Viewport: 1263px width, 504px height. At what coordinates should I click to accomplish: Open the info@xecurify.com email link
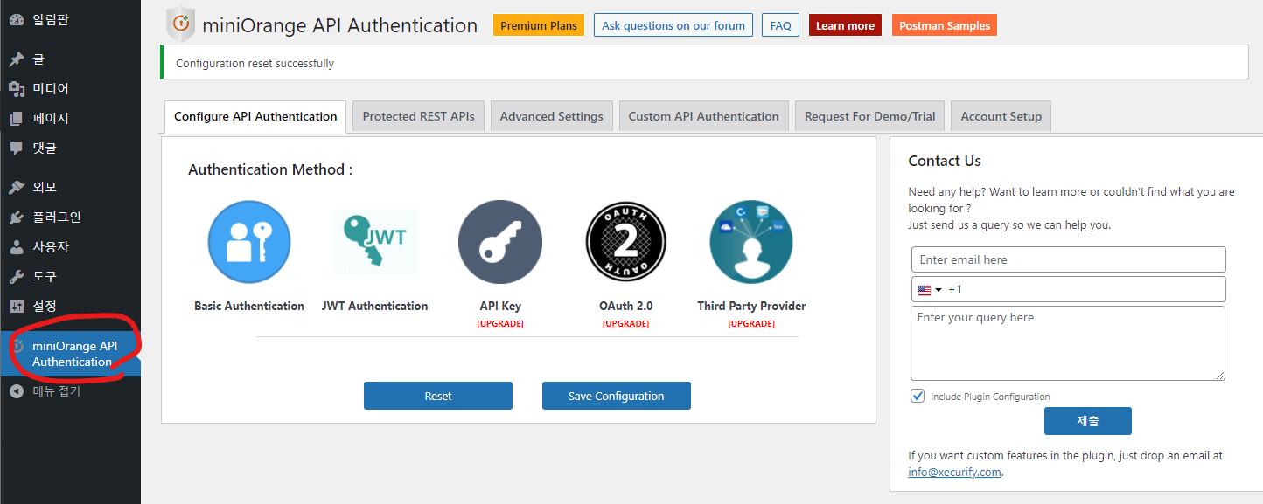click(954, 472)
